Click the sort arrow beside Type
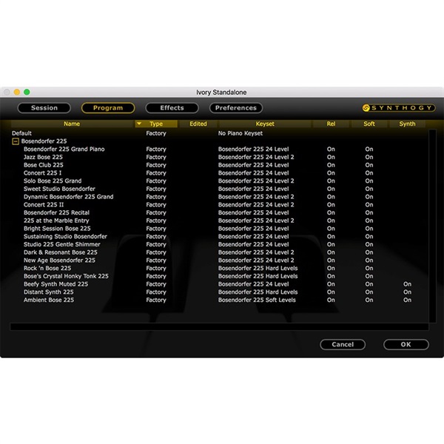Viewport: 444px width, 444px height. (x=139, y=124)
